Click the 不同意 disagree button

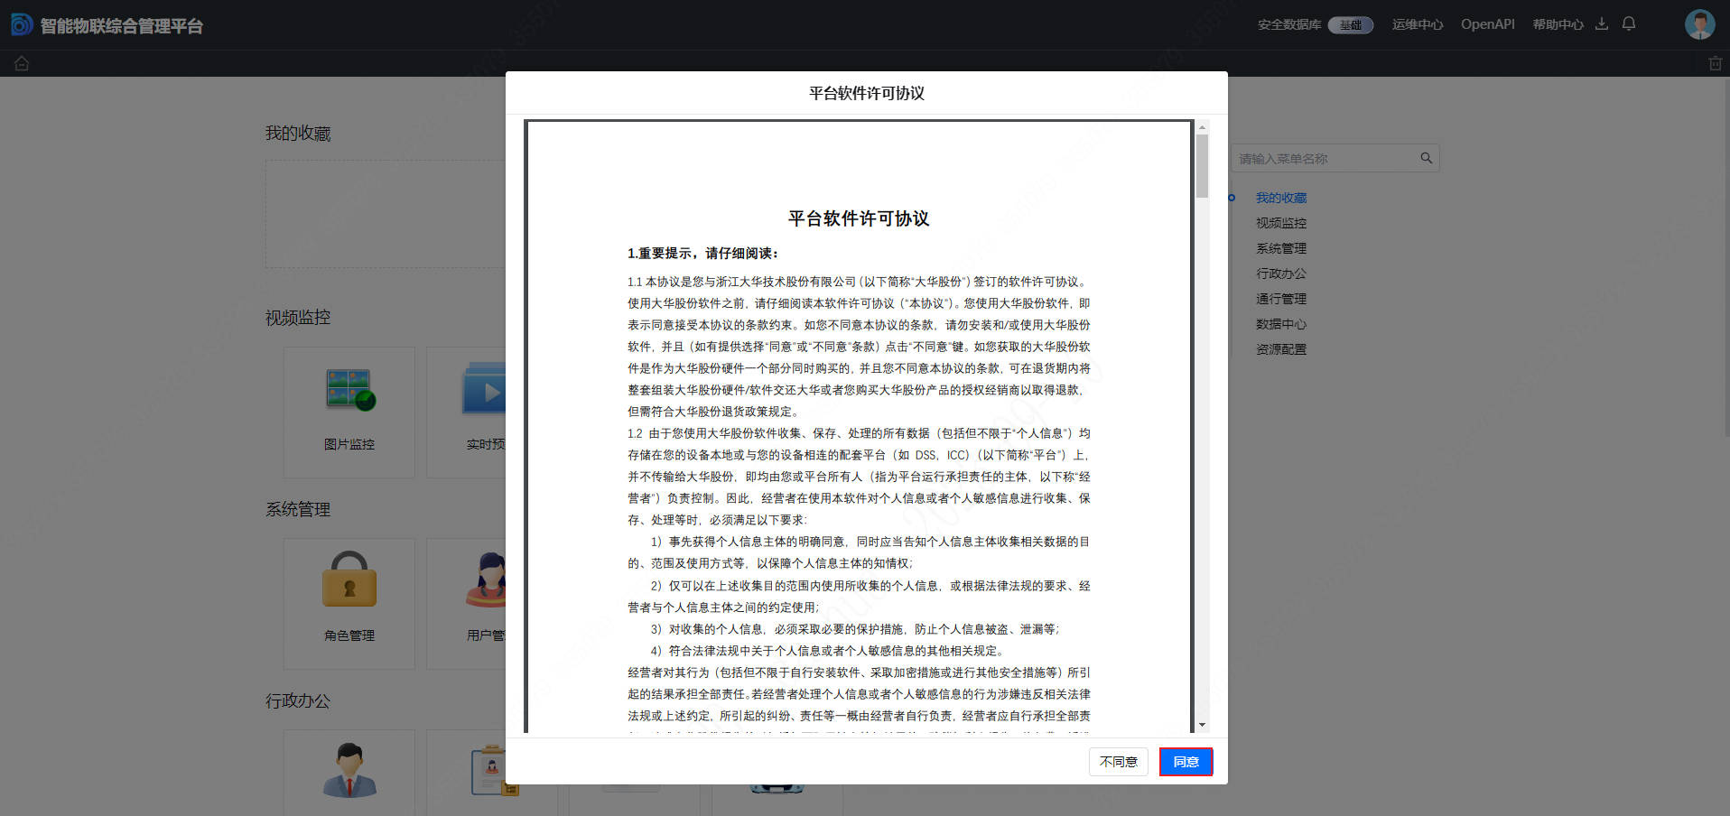coord(1118,762)
